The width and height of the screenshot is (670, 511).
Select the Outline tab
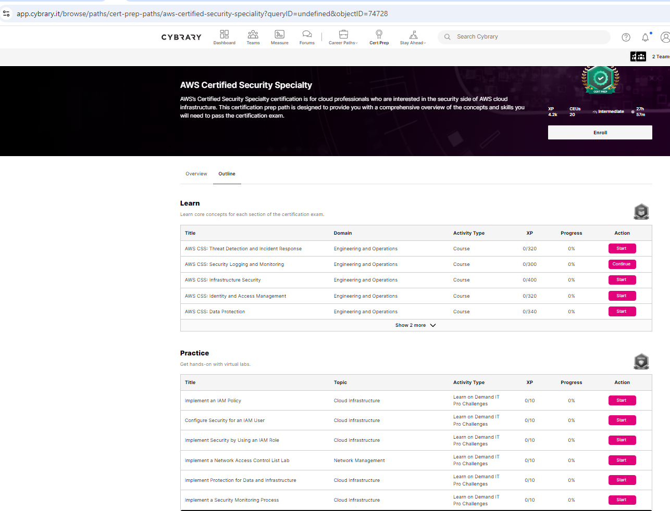click(x=227, y=174)
